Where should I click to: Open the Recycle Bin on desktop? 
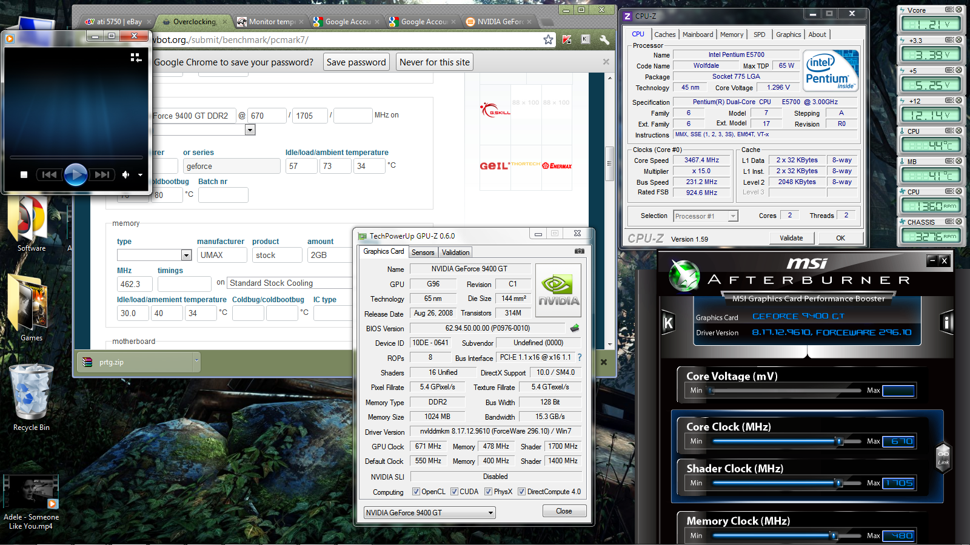31,397
